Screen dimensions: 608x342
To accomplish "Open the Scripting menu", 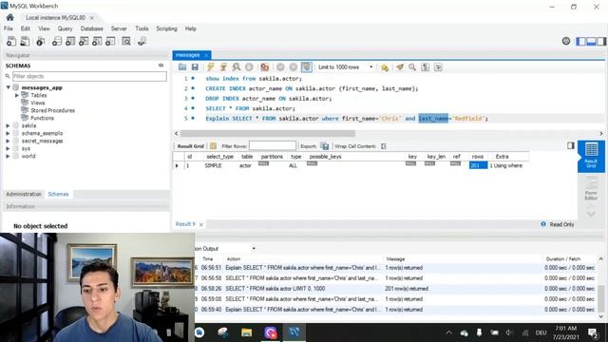I will tap(166, 28).
